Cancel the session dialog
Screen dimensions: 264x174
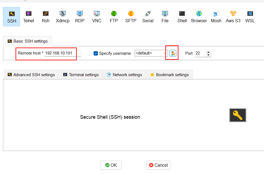(158, 165)
